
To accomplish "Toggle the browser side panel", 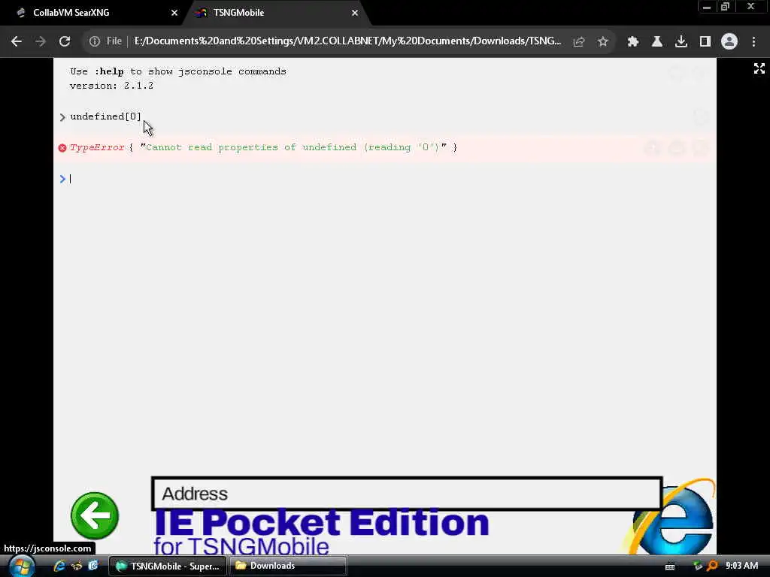I will [x=705, y=42].
